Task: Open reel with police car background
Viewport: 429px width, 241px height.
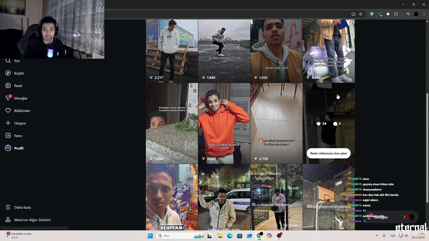Action: [224, 197]
